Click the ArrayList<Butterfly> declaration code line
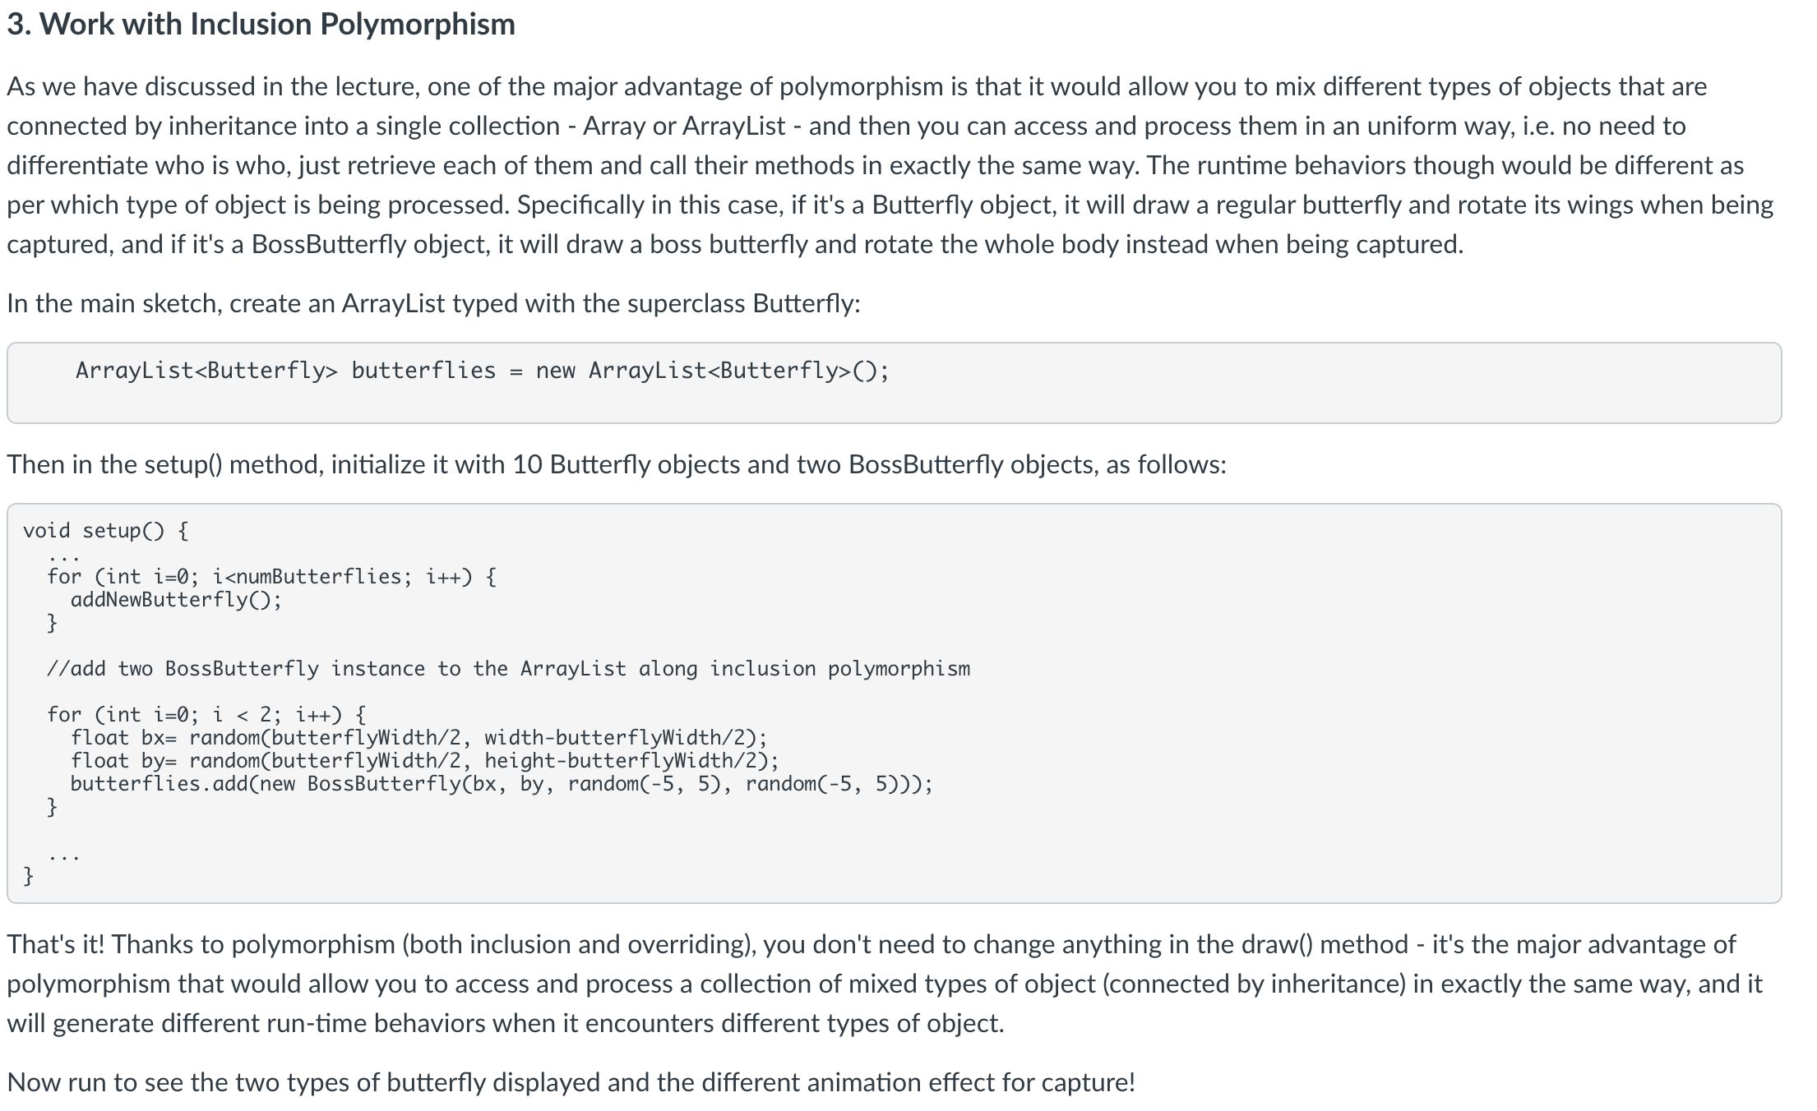The image size is (1817, 1111). 482,371
